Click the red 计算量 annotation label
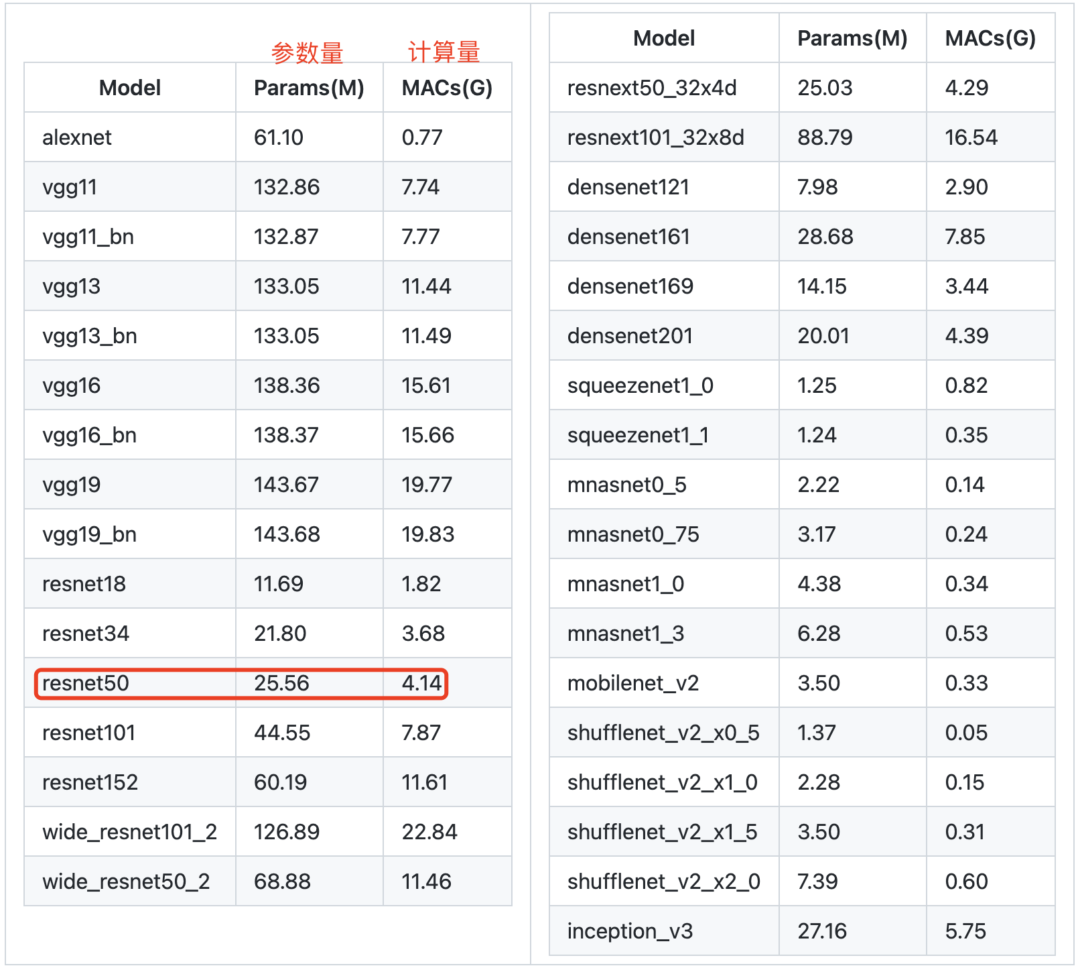The height and width of the screenshot is (968, 1076). pyautogui.click(x=444, y=51)
